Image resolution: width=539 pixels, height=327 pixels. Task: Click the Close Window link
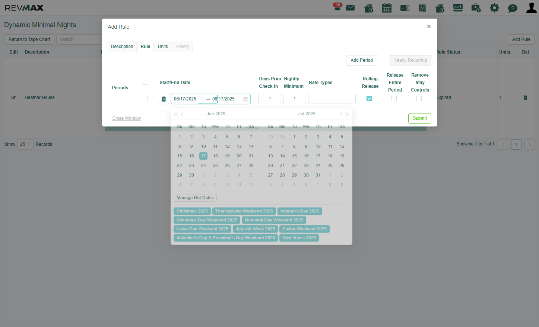(x=127, y=118)
